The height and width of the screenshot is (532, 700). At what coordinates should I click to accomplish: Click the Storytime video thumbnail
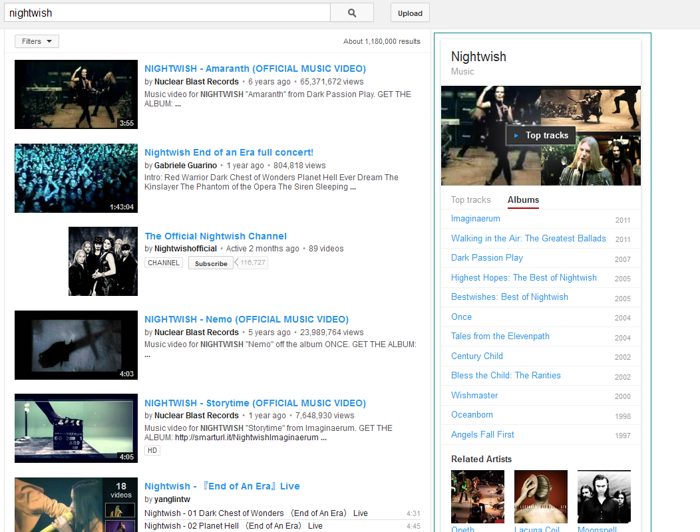click(x=77, y=428)
